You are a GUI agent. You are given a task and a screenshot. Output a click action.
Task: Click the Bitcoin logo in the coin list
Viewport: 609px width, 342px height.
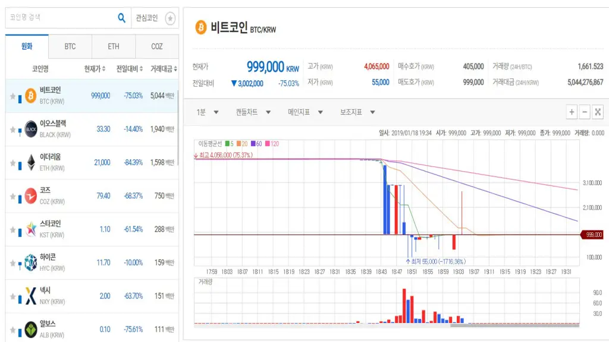tap(30, 96)
